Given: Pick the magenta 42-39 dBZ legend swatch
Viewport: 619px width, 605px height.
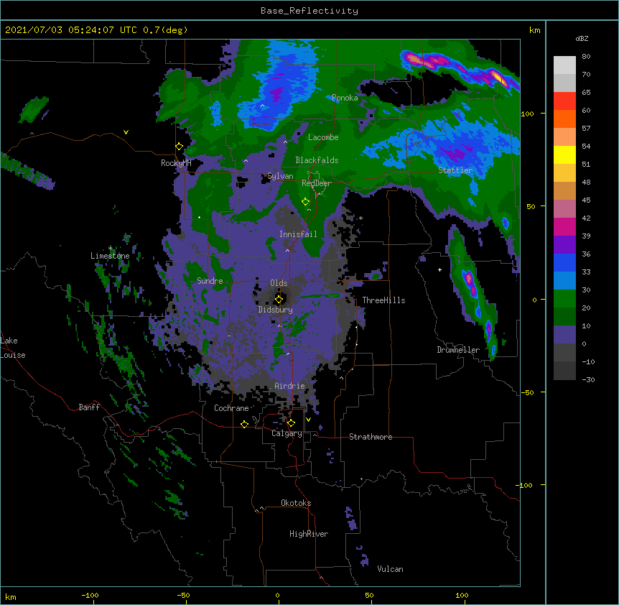Looking at the screenshot, I should pyautogui.click(x=564, y=226).
